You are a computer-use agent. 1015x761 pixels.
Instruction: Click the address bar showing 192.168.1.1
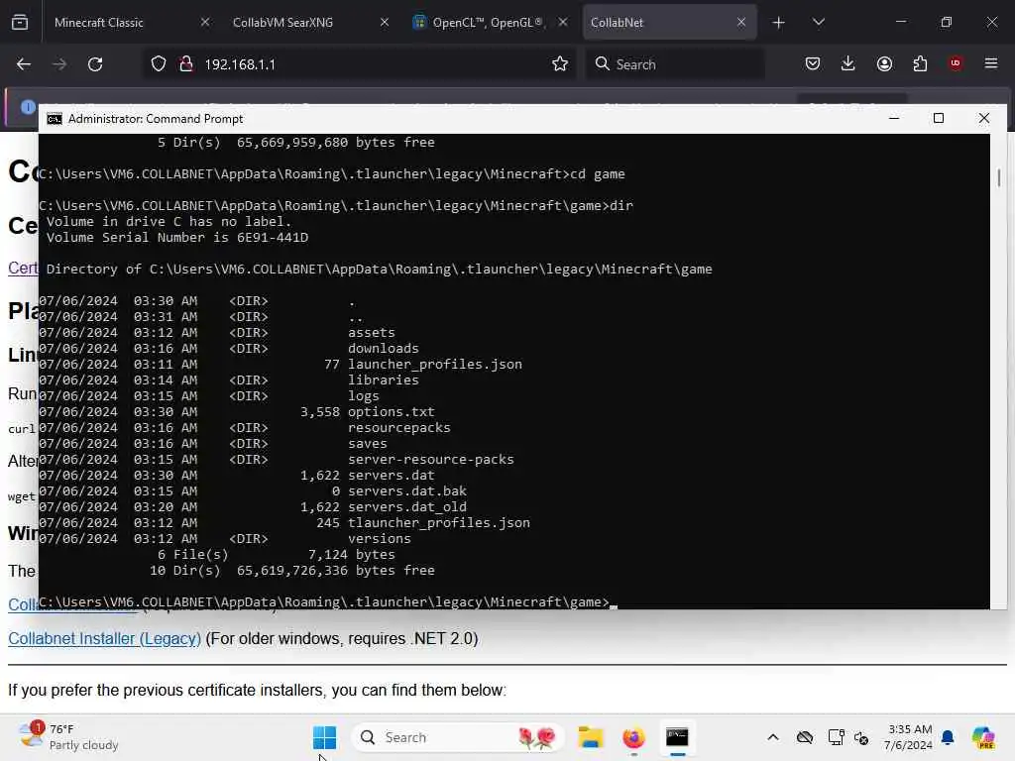click(x=357, y=64)
